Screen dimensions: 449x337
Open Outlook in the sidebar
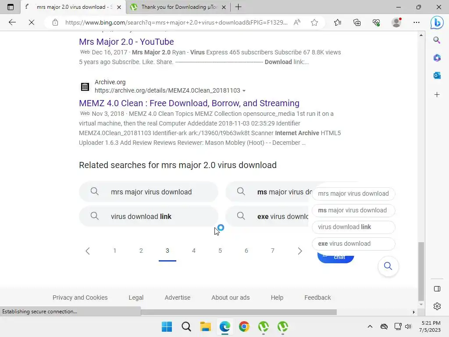click(437, 75)
